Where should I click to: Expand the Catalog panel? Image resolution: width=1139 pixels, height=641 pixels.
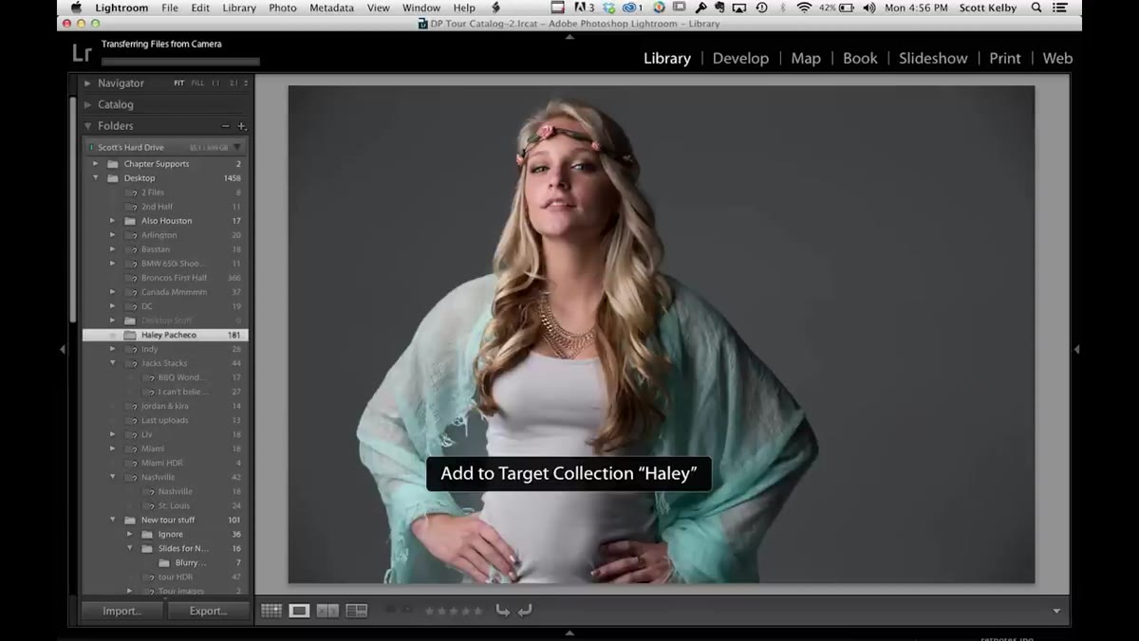(x=88, y=104)
